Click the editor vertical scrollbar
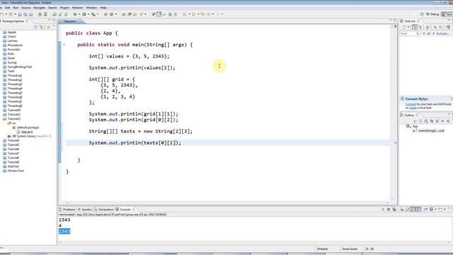 (392, 113)
